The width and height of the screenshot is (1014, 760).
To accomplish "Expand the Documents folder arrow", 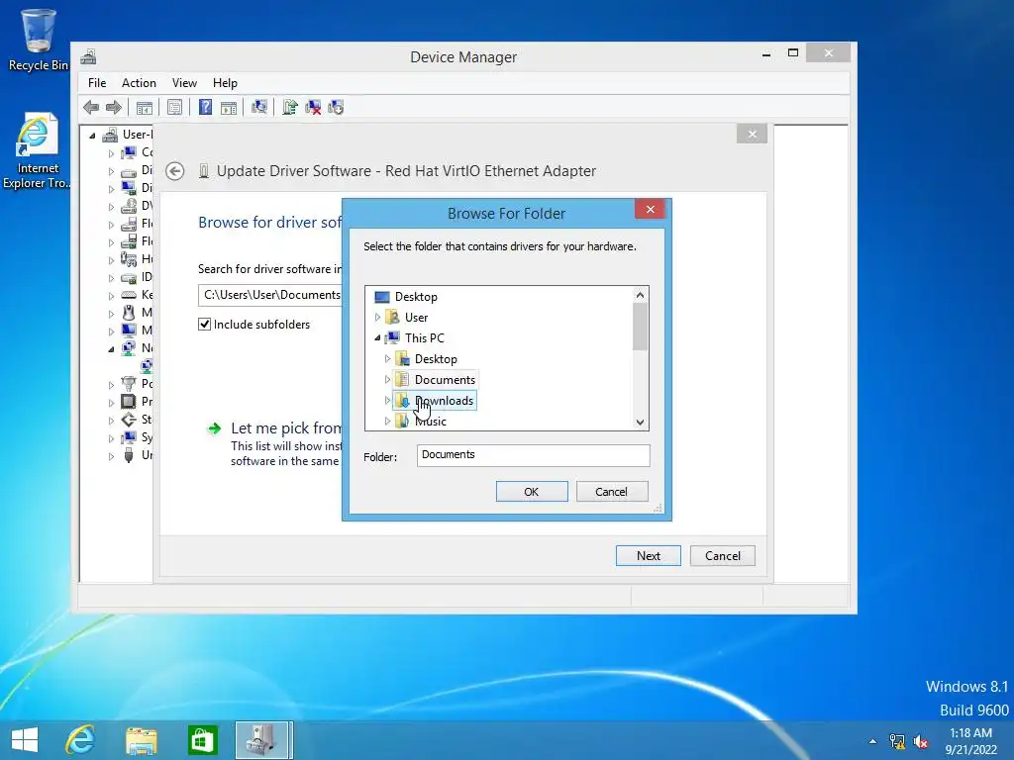I will click(x=387, y=379).
